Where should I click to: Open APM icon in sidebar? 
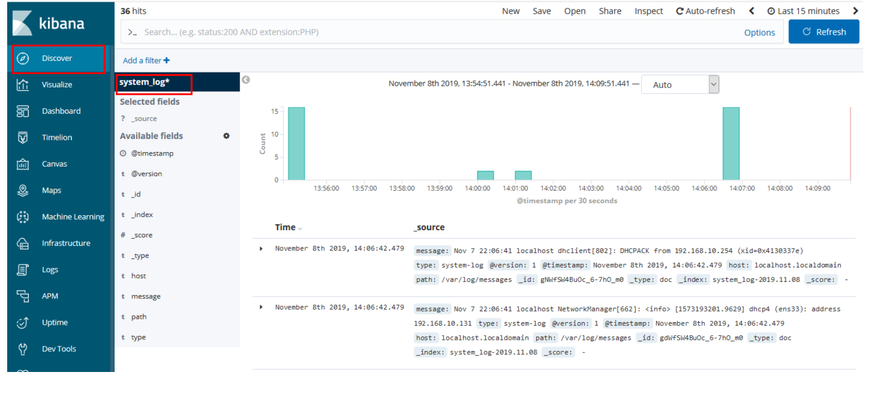pyautogui.click(x=23, y=296)
